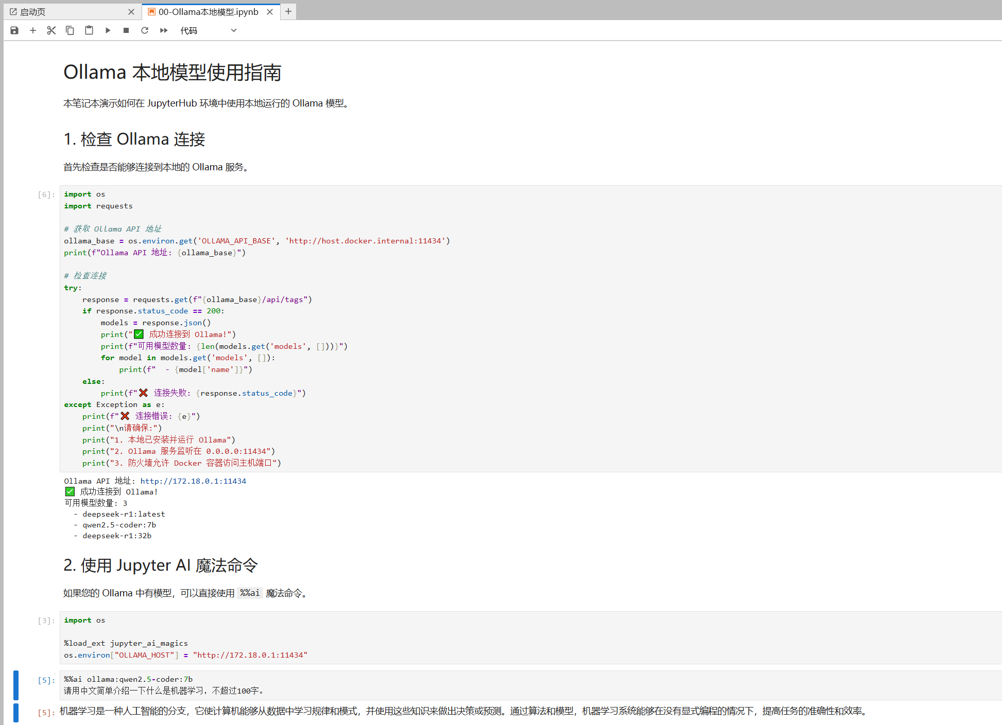
Task: Close the 启动页 tab
Action: (131, 12)
